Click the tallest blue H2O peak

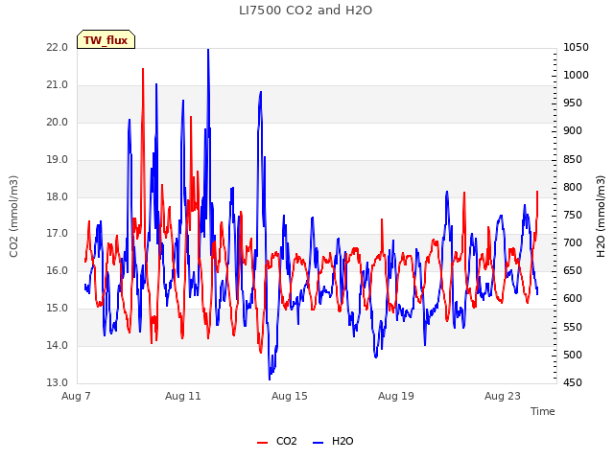point(208,50)
